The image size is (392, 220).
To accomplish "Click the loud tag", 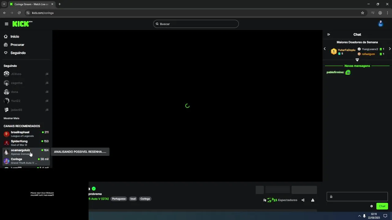I will point(133,199).
